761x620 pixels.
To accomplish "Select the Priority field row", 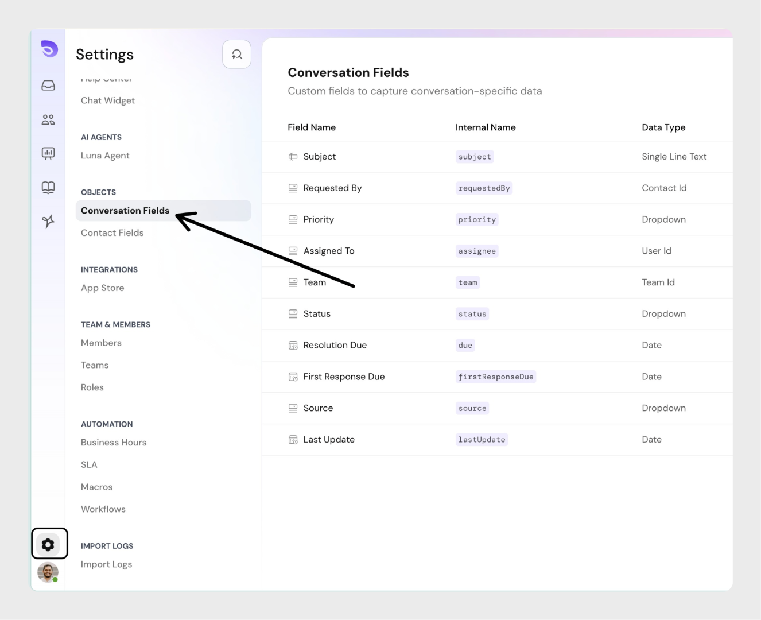I will point(319,219).
